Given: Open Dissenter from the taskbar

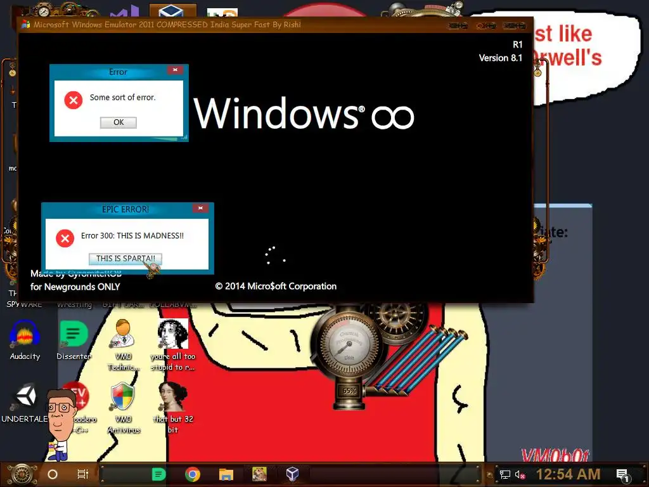Looking at the screenshot, I should tap(158, 474).
